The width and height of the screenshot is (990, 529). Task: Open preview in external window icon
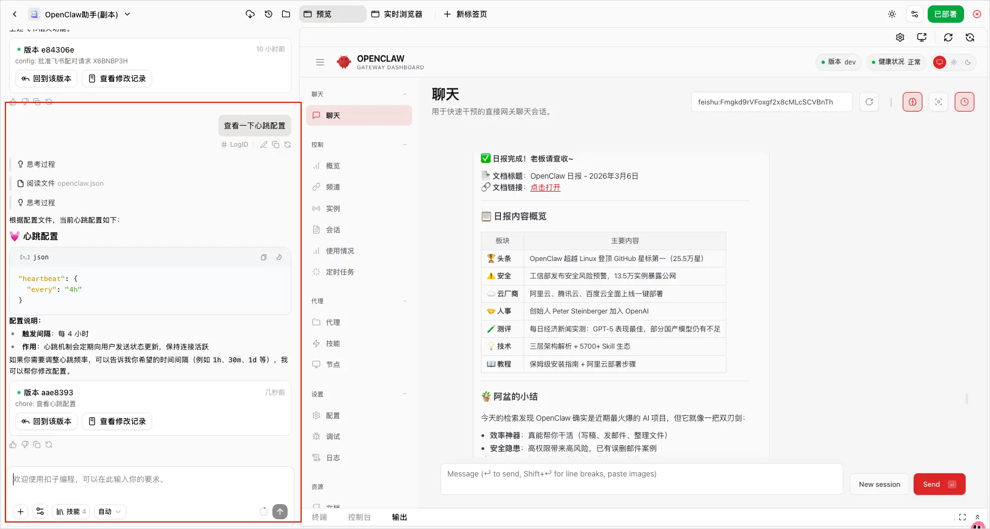tap(922, 37)
